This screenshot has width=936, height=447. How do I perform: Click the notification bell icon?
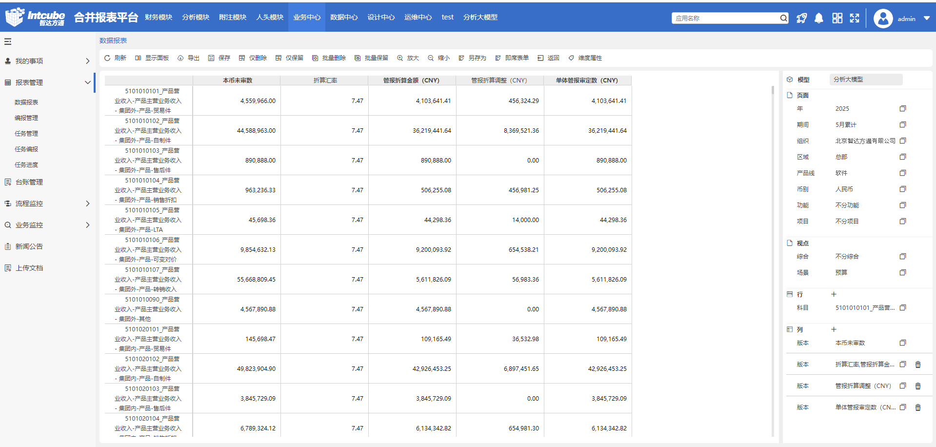click(819, 19)
